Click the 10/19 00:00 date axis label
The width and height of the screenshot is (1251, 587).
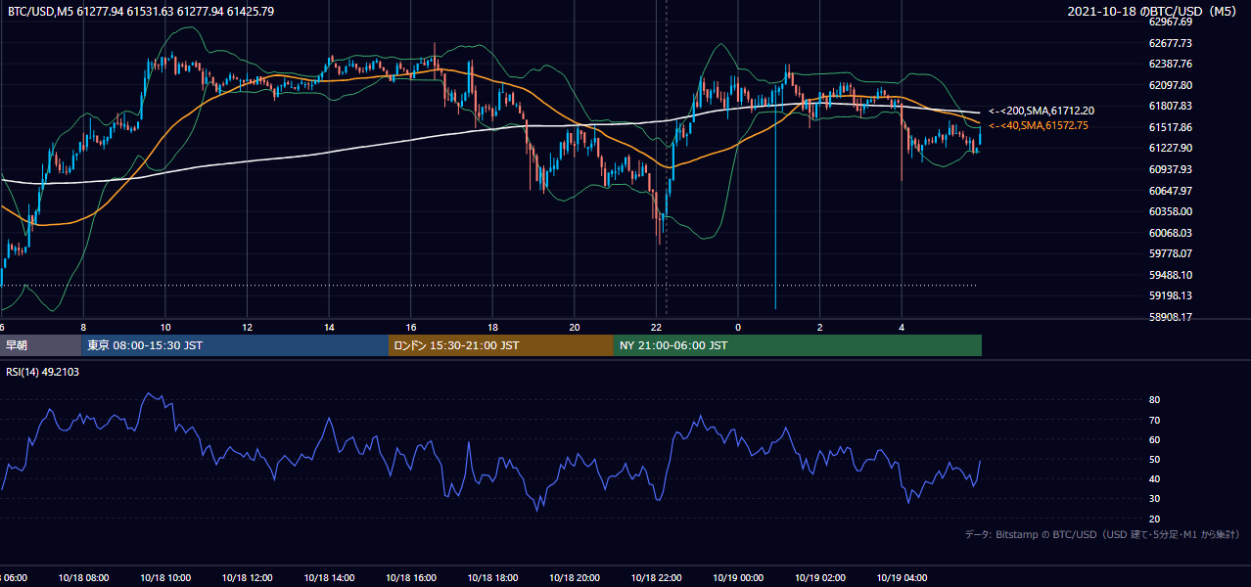click(x=738, y=578)
